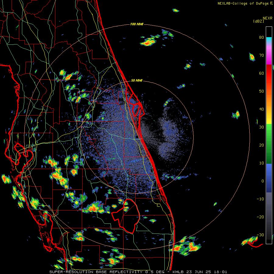Click the "30" value on dBZ scale
This screenshot has height=274, width=274.
[x=262, y=127]
